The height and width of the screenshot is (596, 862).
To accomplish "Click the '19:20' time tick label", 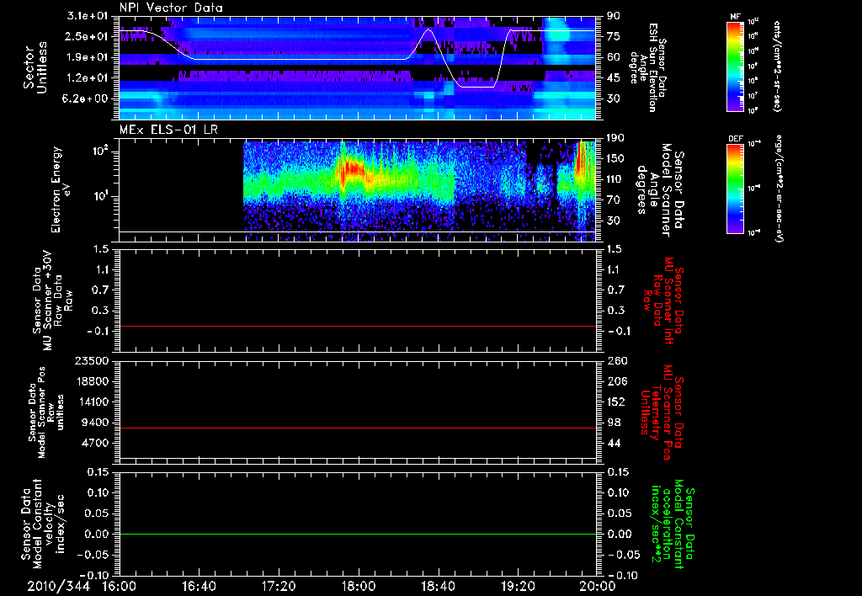I will pyautogui.click(x=518, y=586).
